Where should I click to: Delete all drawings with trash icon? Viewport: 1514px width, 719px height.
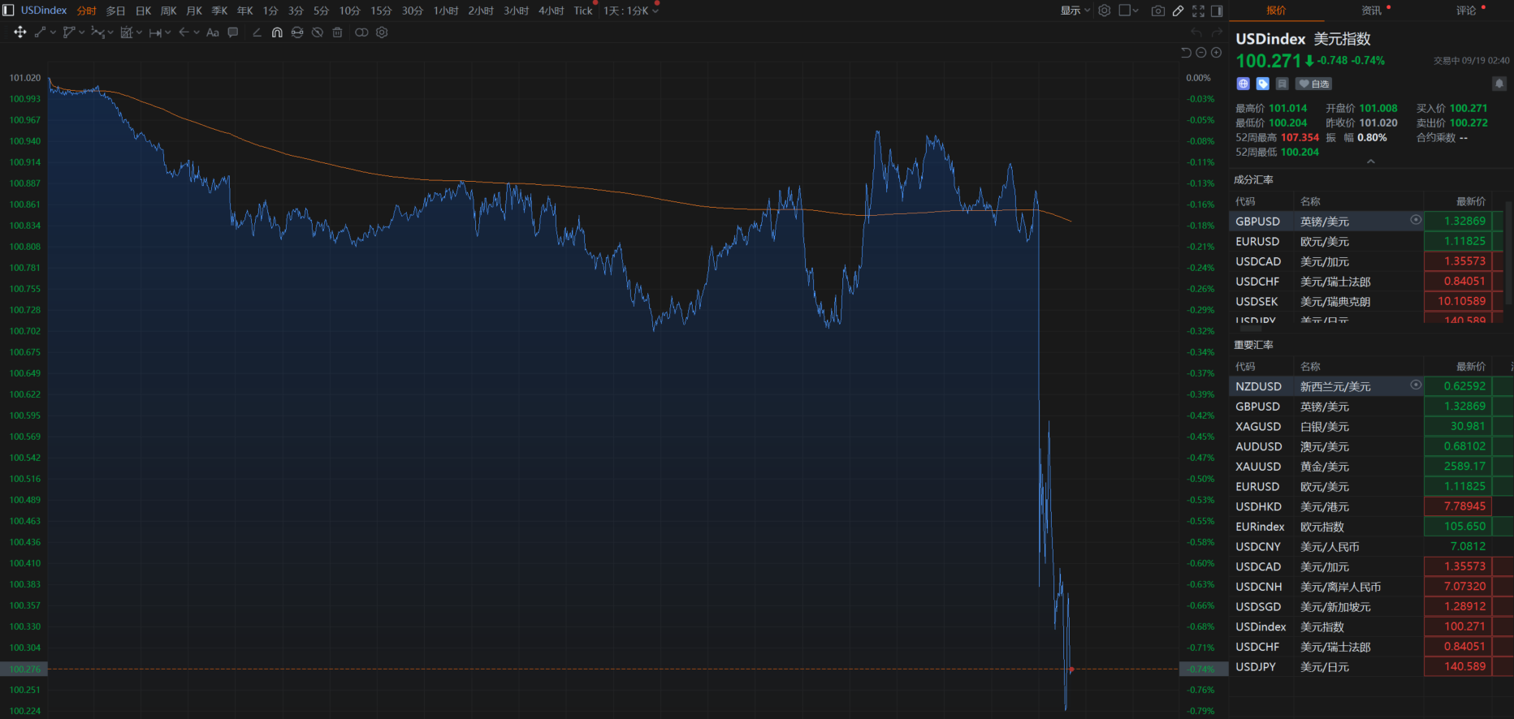[337, 32]
